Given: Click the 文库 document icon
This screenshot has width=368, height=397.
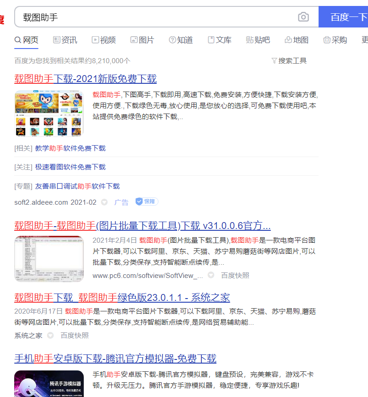Looking at the screenshot, I should [211, 40].
